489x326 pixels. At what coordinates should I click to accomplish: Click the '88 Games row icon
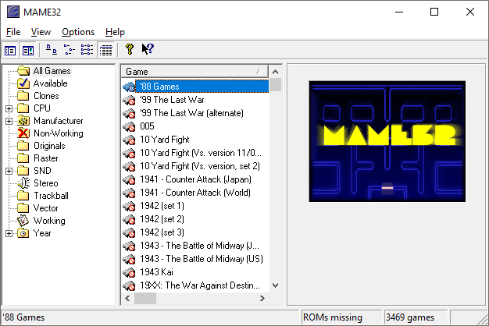pyautogui.click(x=129, y=87)
